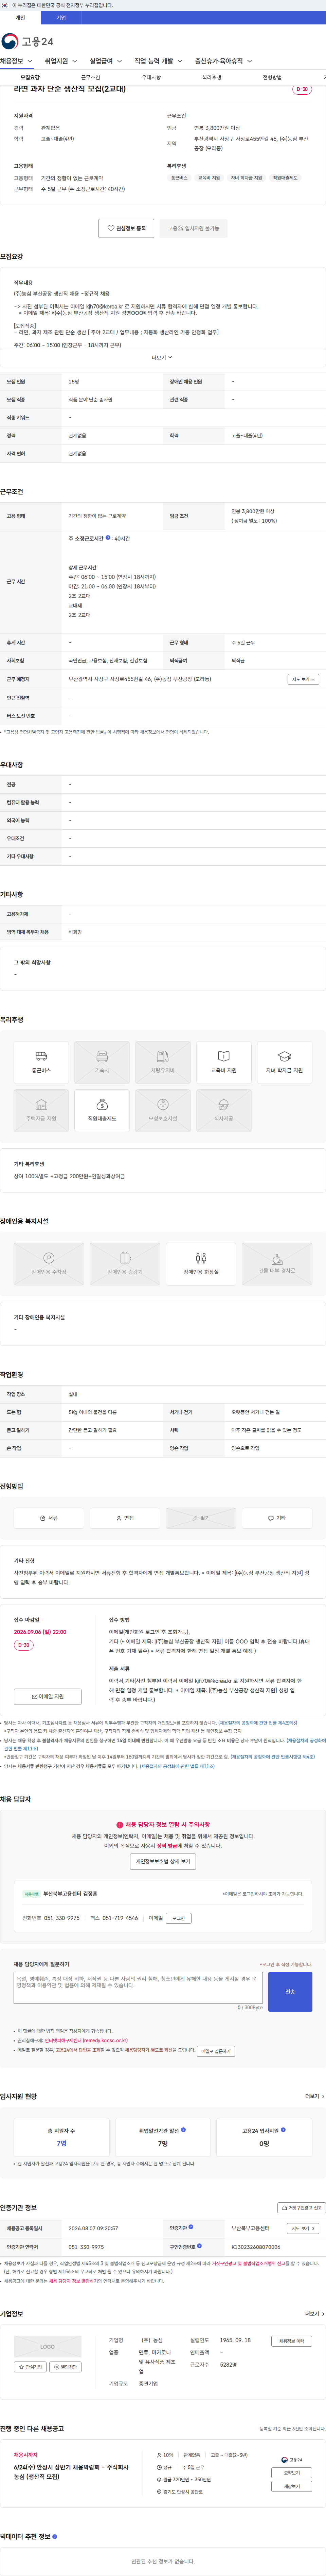Click the 장애인용 화장실 facility icon

point(201,1264)
